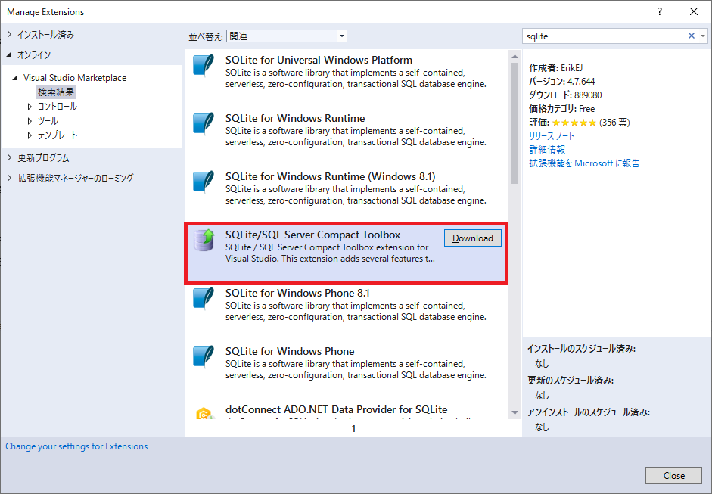Screen dimensions: 712x494
Task: Select the SQLite for Windows Runtime title
Action: click(295, 118)
